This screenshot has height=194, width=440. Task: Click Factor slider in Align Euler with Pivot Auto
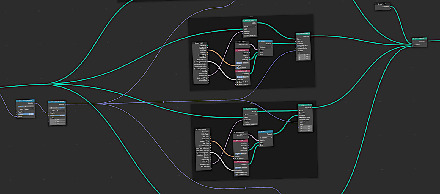26,114
